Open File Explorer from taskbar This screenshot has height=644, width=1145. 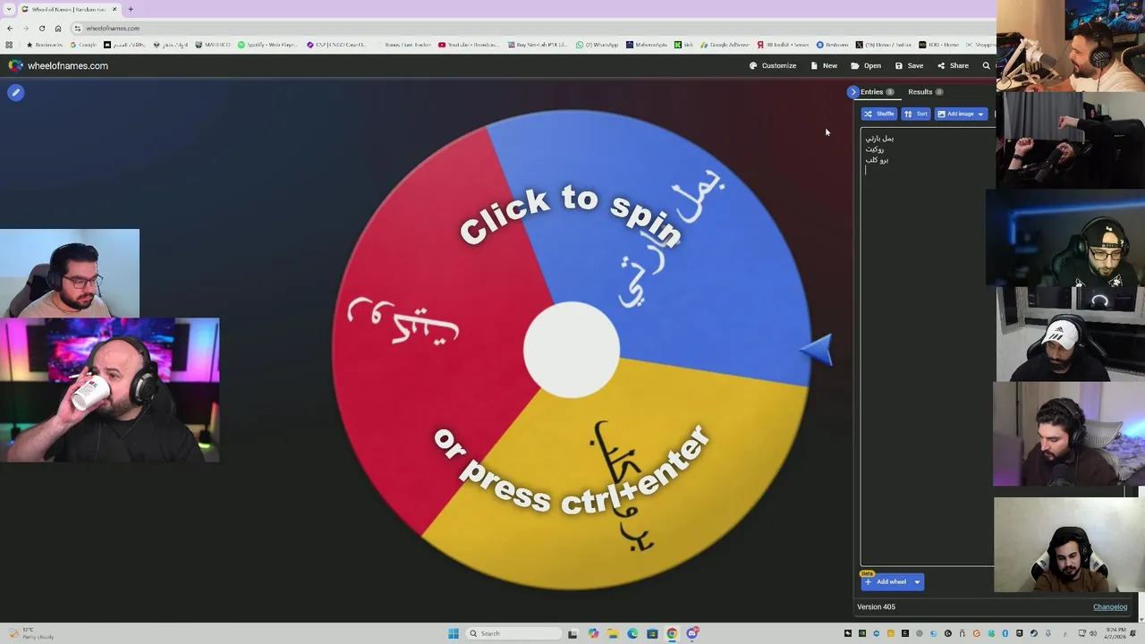(613, 633)
